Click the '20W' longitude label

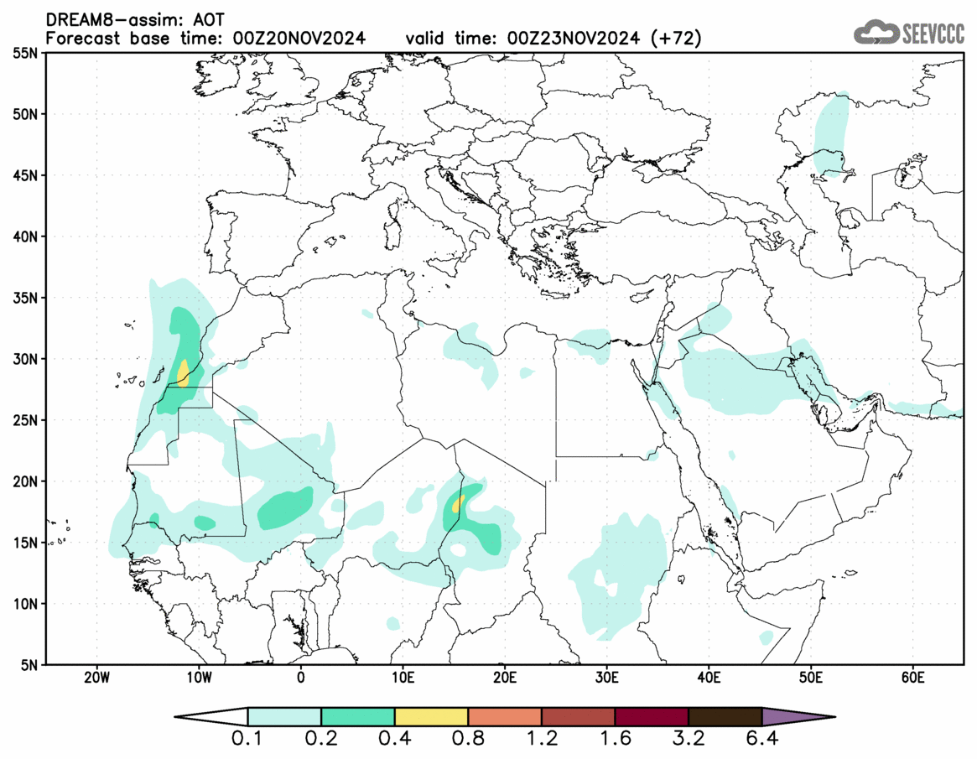pyautogui.click(x=96, y=678)
